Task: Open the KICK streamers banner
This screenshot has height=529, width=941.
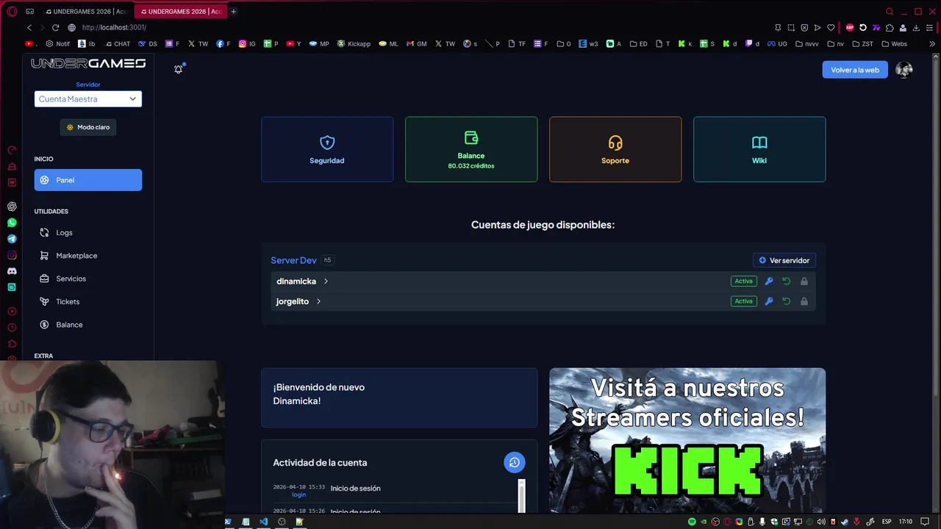Action: point(687,441)
